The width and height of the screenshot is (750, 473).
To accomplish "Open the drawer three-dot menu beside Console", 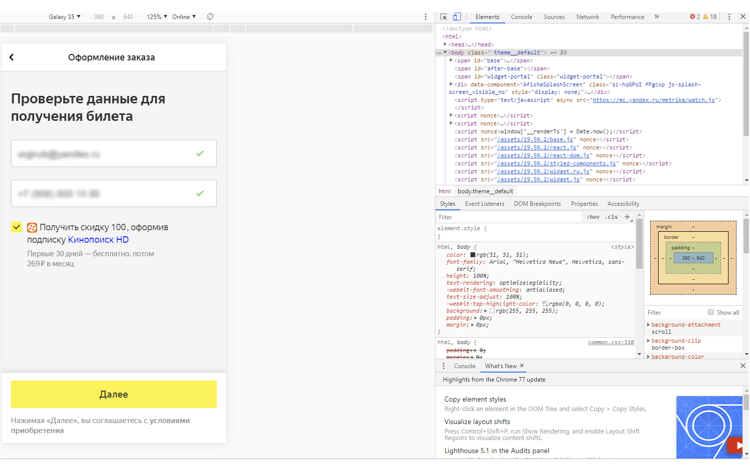I will coord(443,366).
